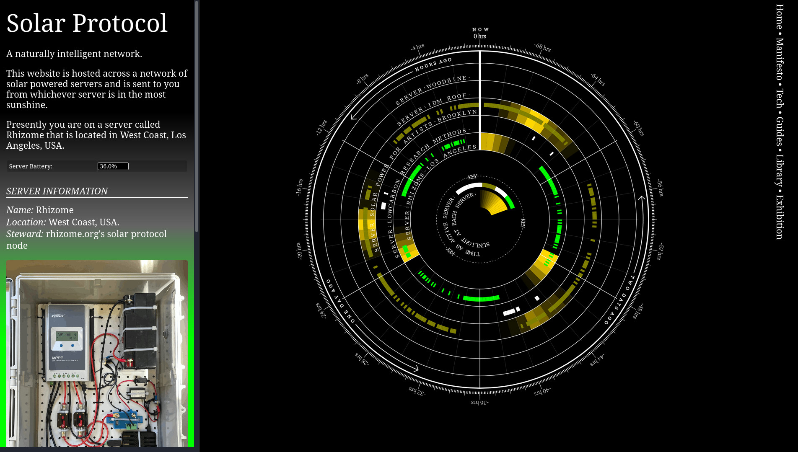This screenshot has width=798, height=452.
Task: Click the Hours Ago arrowhead
Action: [x=354, y=116]
